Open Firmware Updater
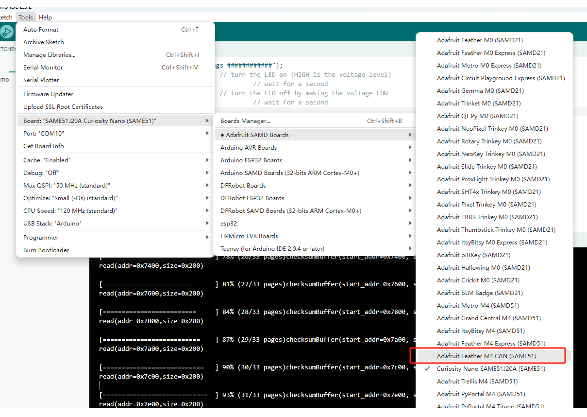587x417 pixels. coord(116,94)
